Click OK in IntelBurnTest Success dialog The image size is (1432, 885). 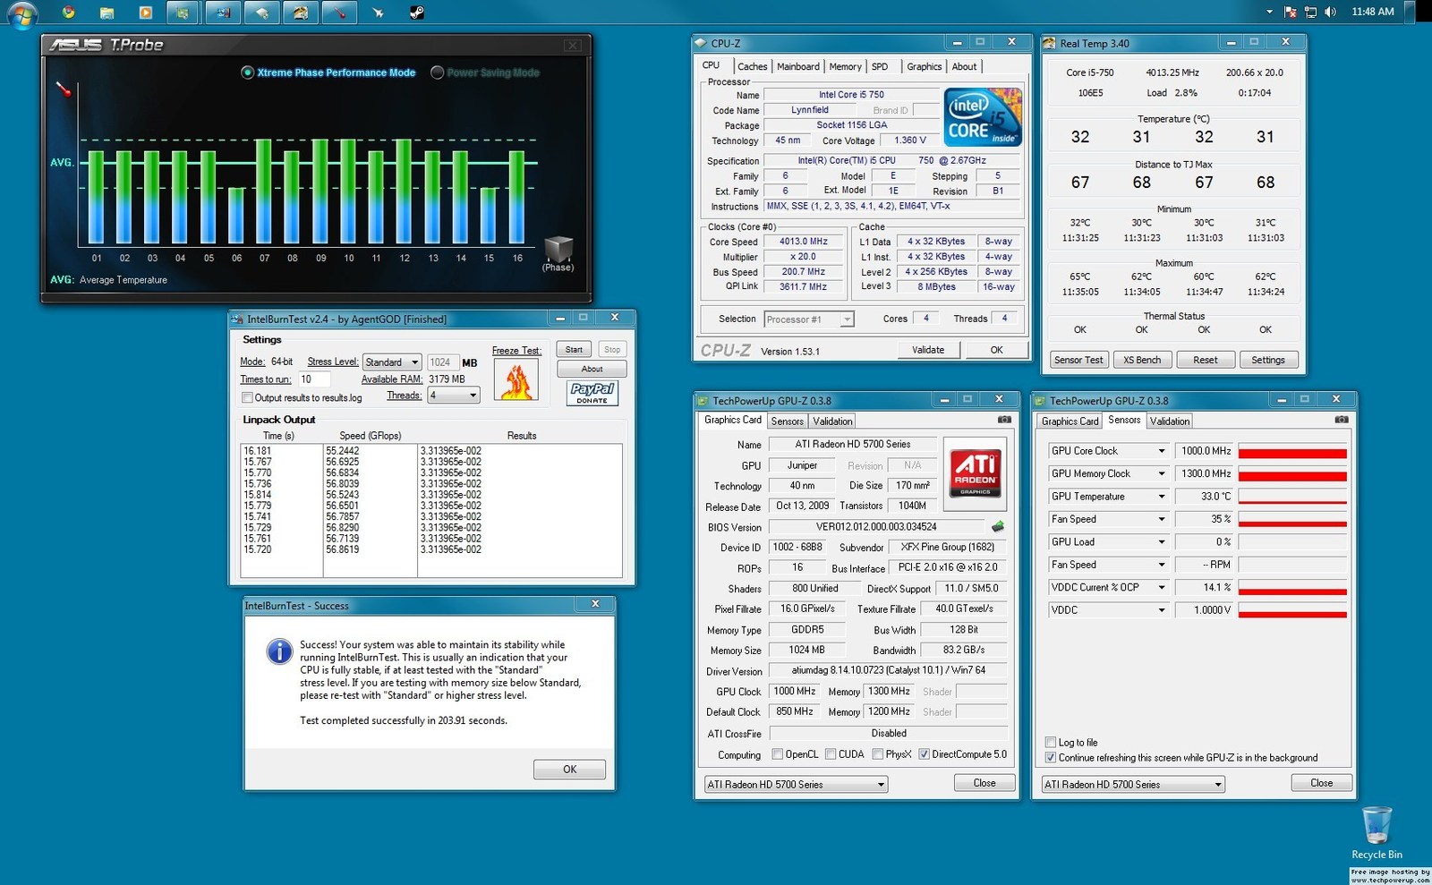click(x=569, y=770)
